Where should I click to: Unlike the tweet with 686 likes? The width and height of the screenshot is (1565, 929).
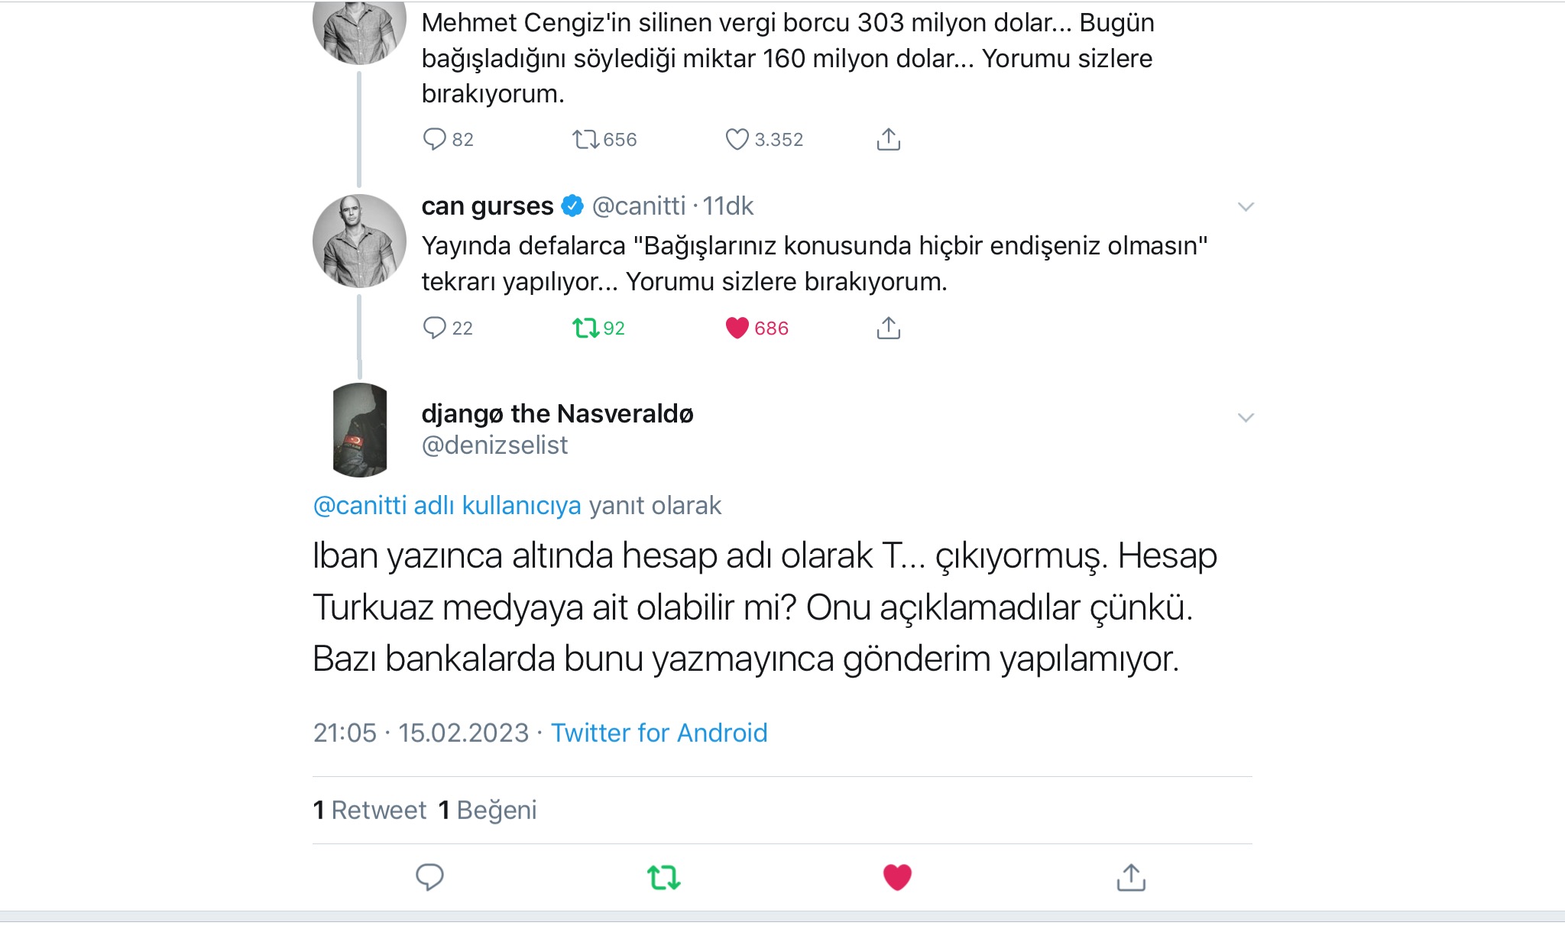tap(737, 328)
